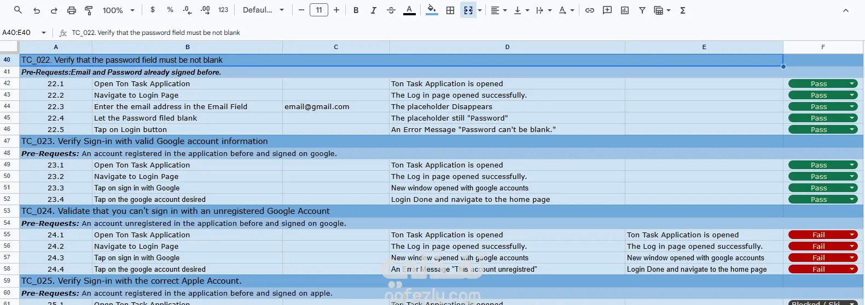Activate the Paint format roller icon

click(x=89, y=10)
